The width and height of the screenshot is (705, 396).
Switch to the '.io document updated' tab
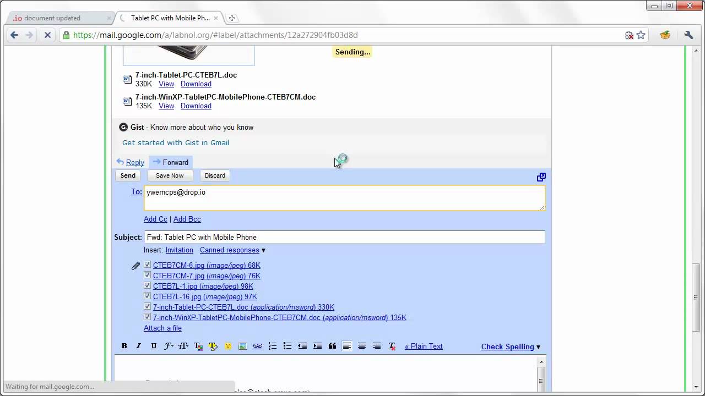[x=59, y=18]
